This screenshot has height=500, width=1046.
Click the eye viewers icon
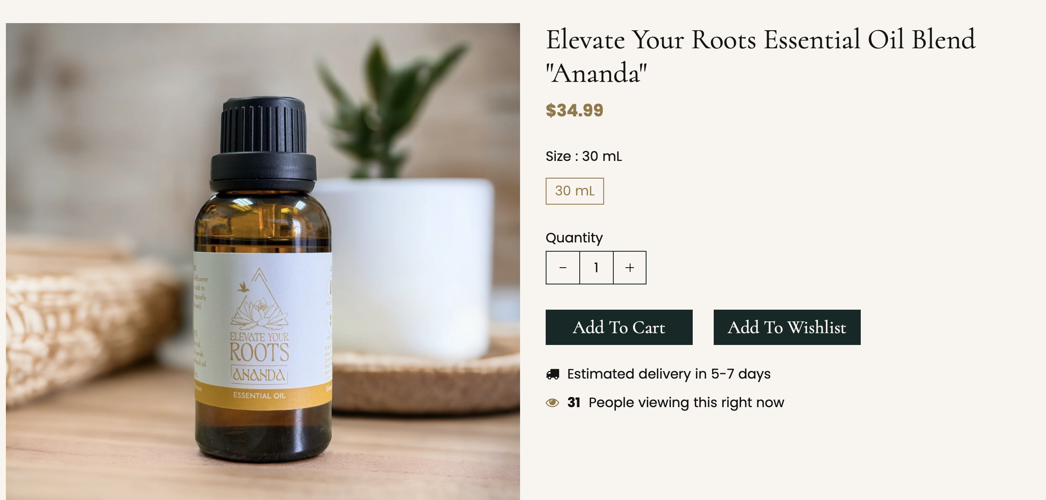click(552, 403)
